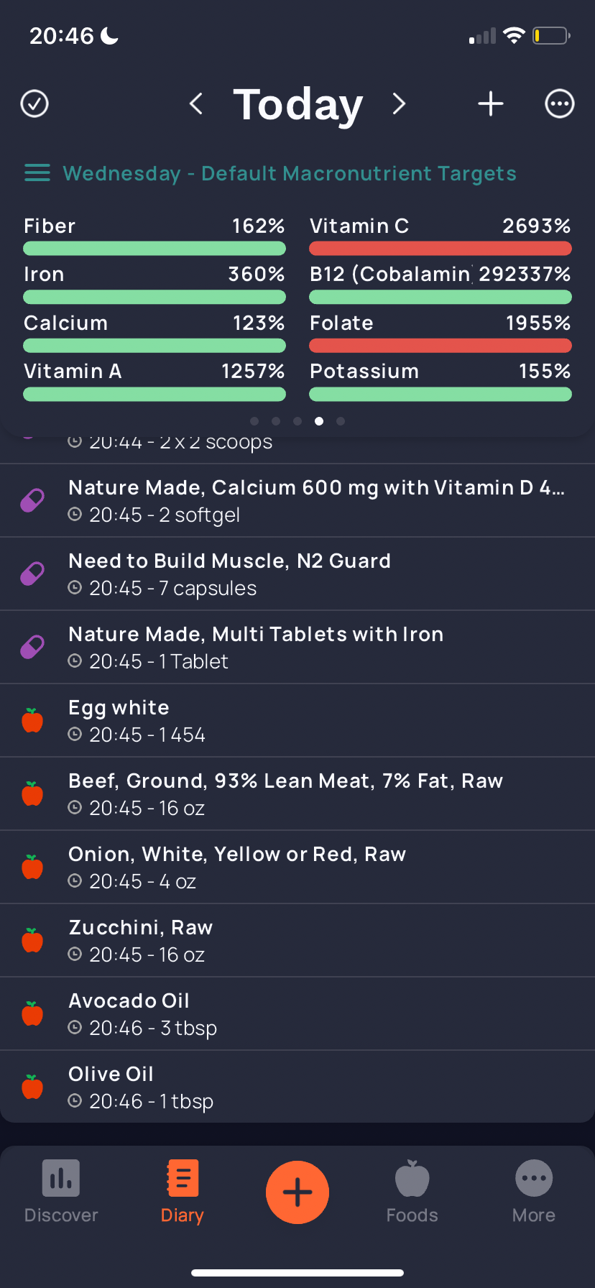The height and width of the screenshot is (1288, 595).
Task: Switch to the Discover tab
Action: (x=61, y=1192)
